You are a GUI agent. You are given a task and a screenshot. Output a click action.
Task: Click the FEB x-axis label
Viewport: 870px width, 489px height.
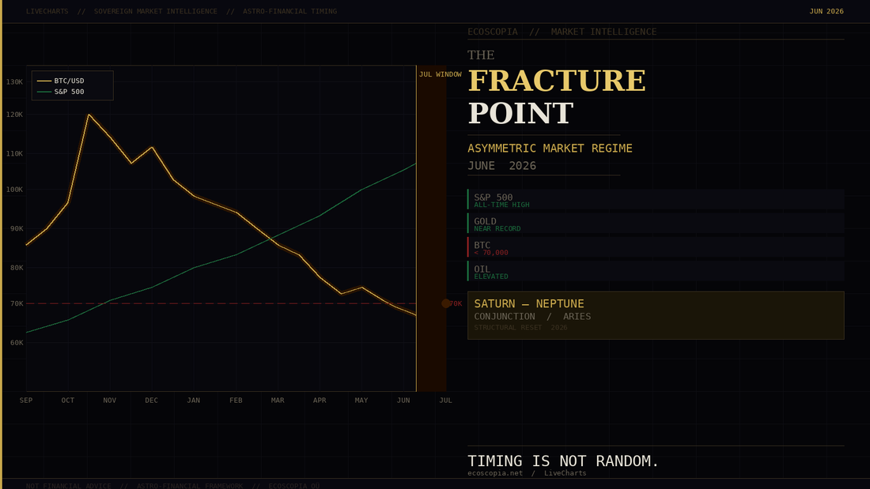click(x=236, y=401)
